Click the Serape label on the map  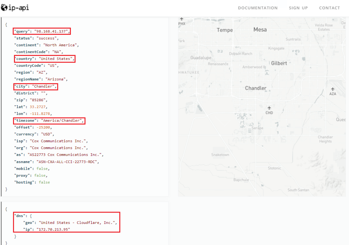click(x=257, y=128)
